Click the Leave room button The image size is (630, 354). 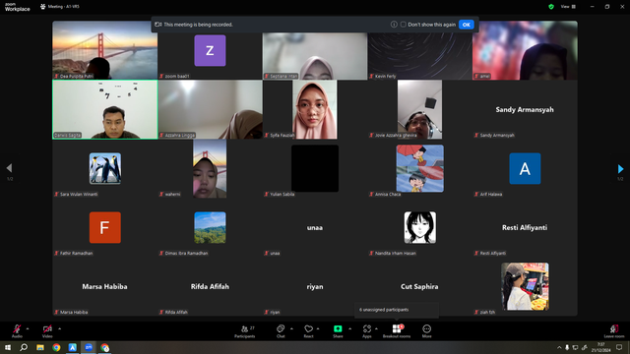pos(614,331)
